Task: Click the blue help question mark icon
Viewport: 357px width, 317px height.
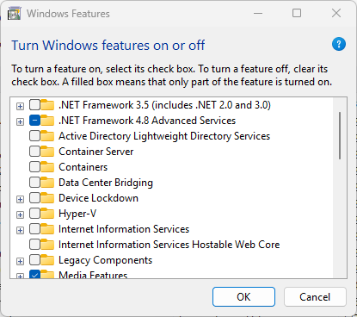Action: [x=339, y=44]
